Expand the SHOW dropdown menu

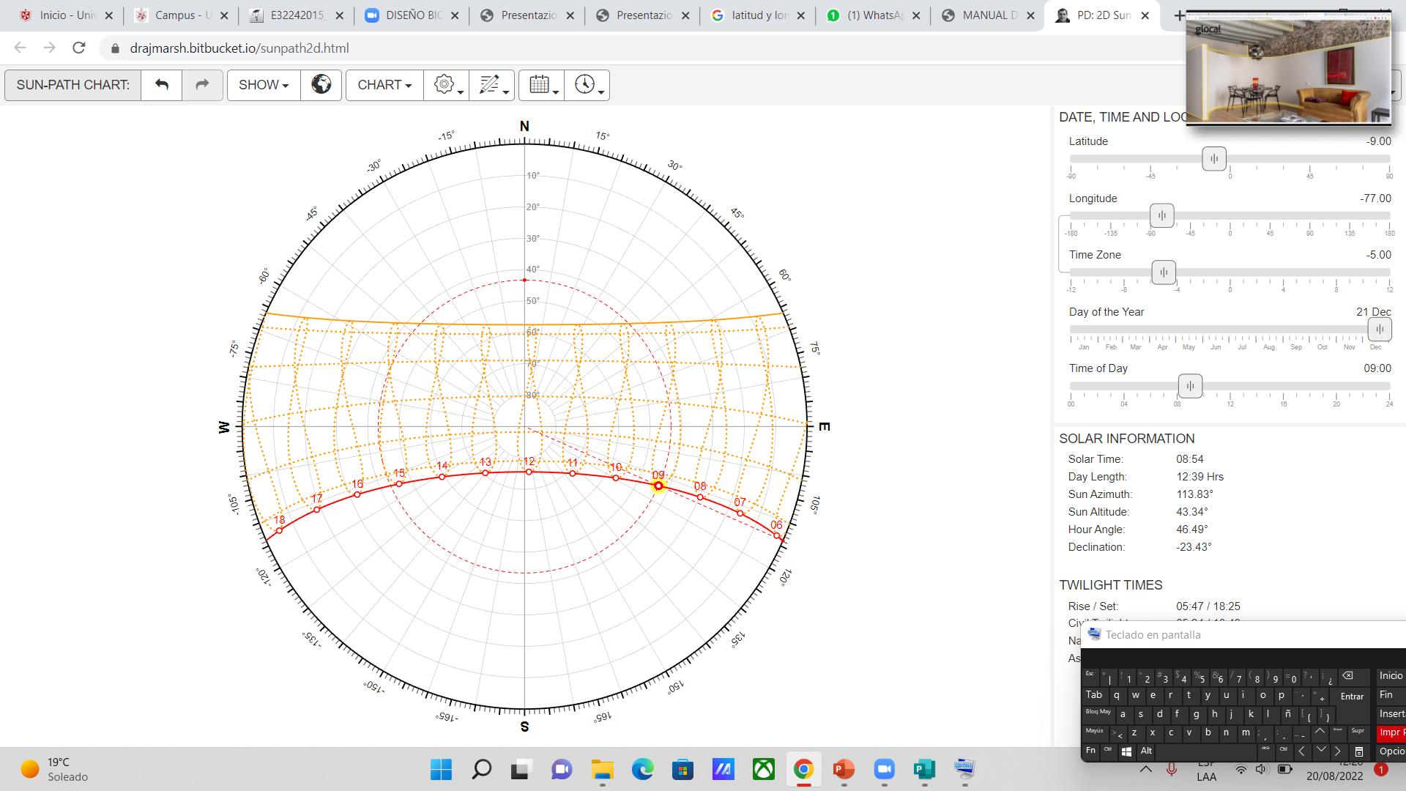(264, 85)
